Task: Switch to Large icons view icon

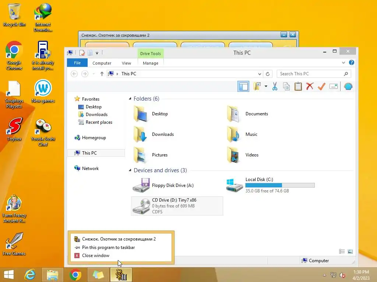Action: [x=350, y=251]
